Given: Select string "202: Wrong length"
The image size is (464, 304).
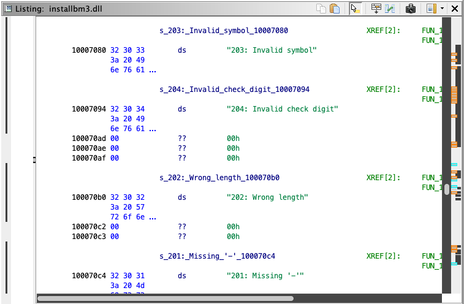Looking at the screenshot, I should point(267,197).
